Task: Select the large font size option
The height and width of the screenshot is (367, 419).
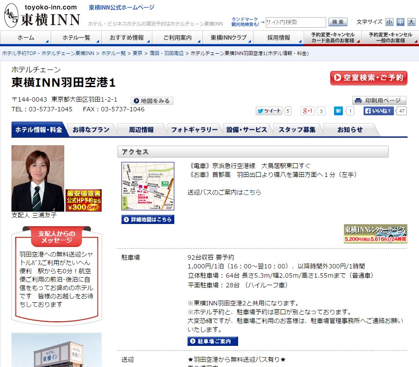Action: click(x=411, y=22)
